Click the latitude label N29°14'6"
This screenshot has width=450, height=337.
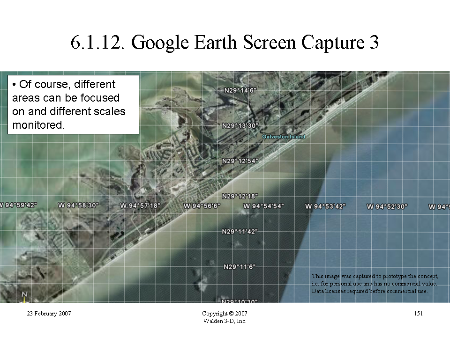tap(240, 90)
